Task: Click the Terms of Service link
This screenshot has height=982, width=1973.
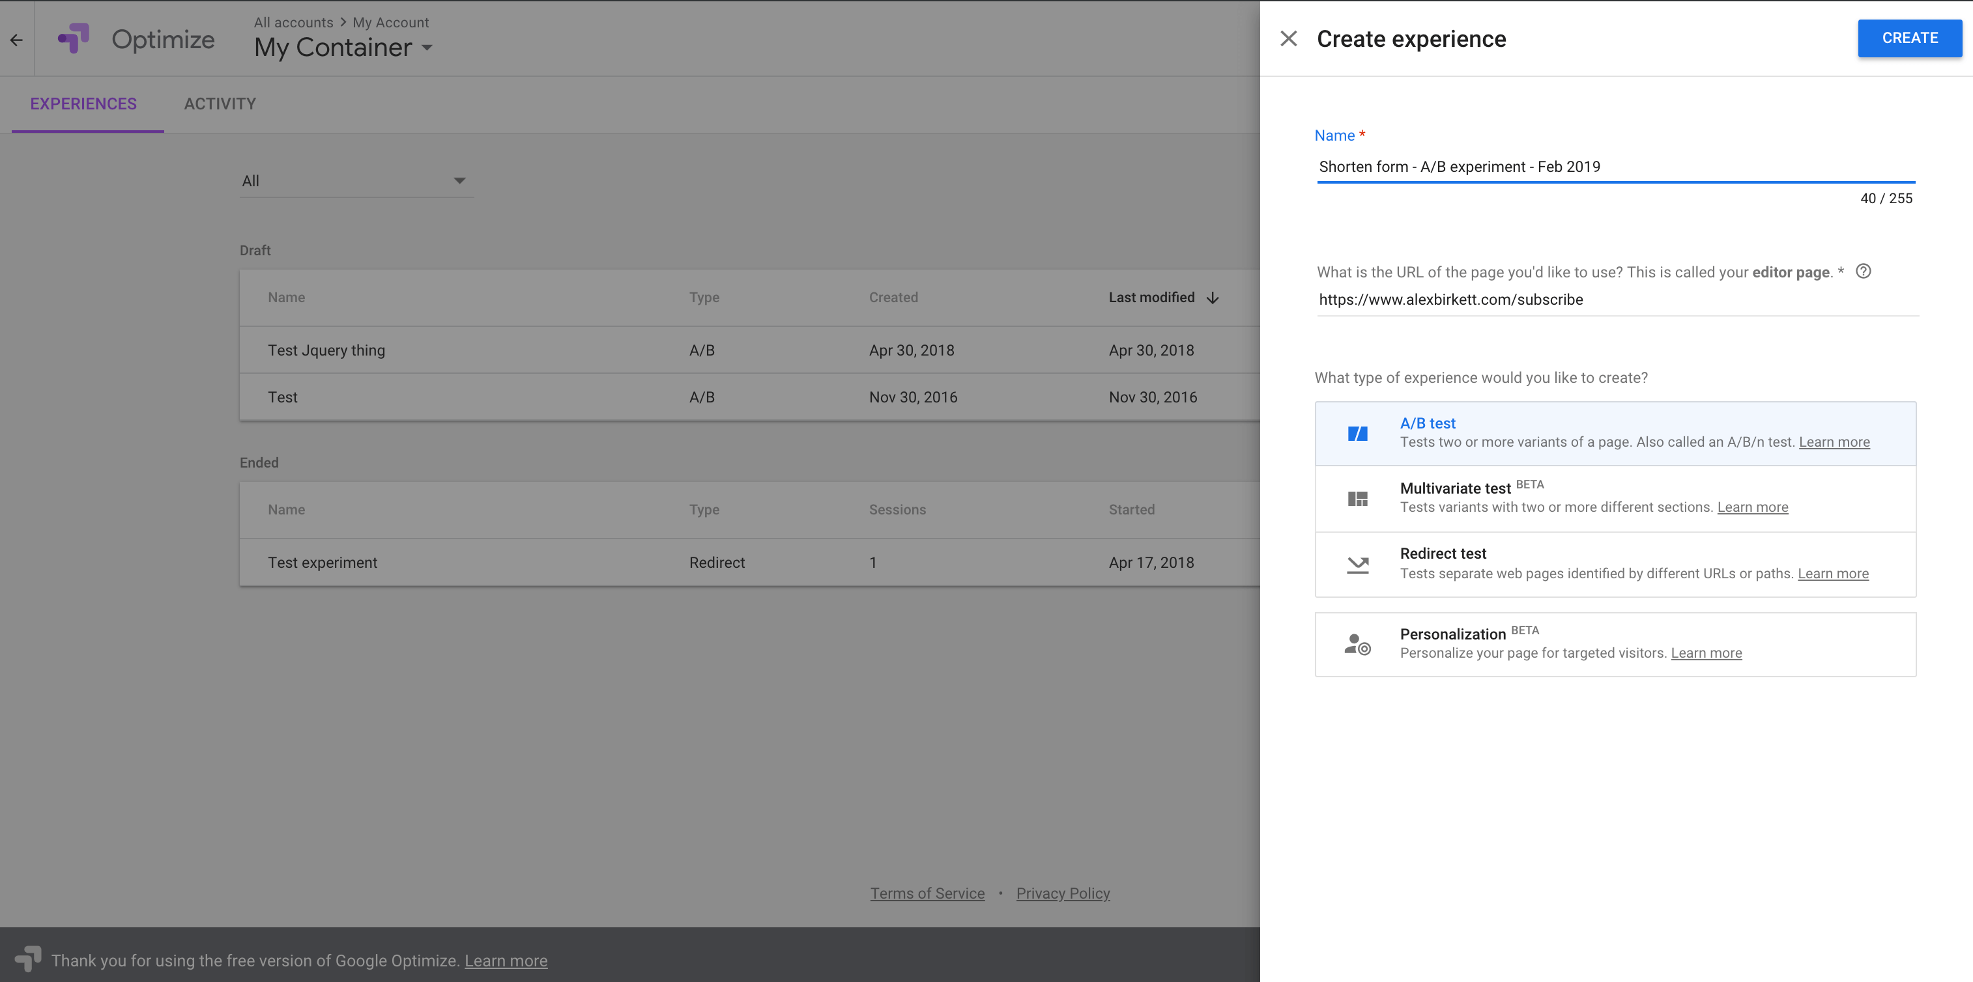Action: pyautogui.click(x=927, y=893)
